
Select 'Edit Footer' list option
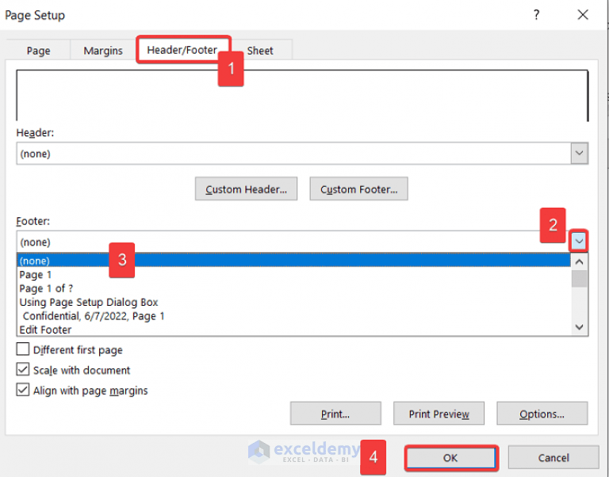[293, 330]
